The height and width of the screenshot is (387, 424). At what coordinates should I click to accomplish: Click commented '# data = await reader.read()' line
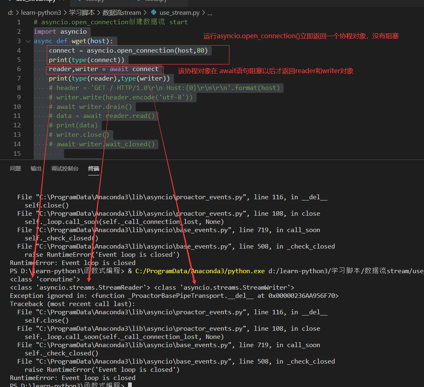pyautogui.click(x=102, y=116)
